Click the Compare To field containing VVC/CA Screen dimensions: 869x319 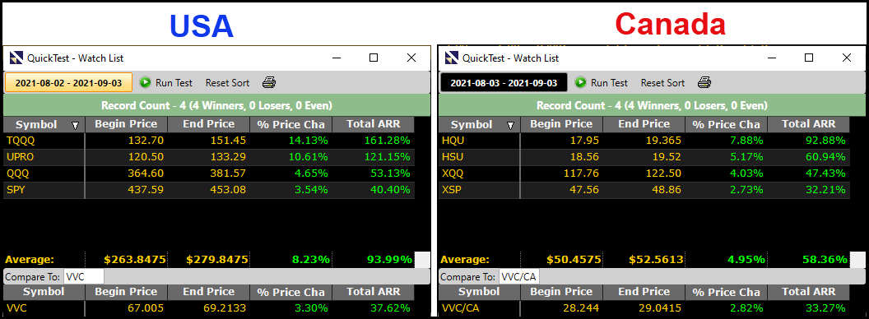(x=519, y=276)
